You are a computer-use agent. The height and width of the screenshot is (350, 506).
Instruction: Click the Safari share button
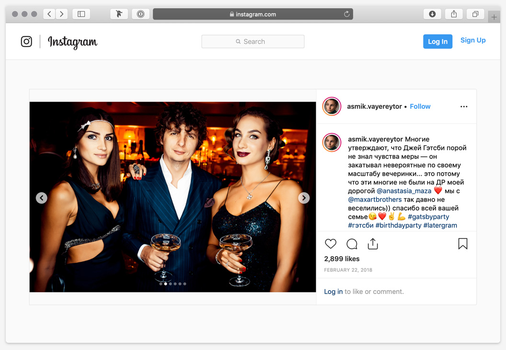pos(454,14)
